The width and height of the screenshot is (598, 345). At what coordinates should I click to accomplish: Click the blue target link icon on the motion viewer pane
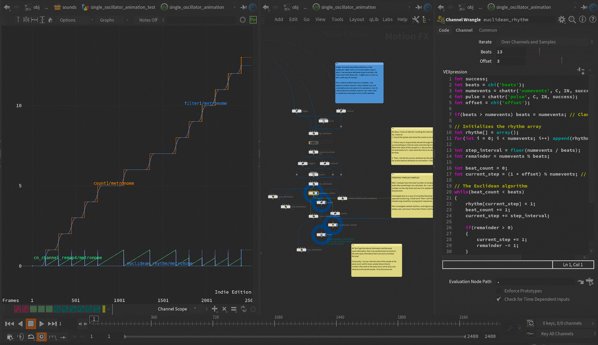coord(253,7)
